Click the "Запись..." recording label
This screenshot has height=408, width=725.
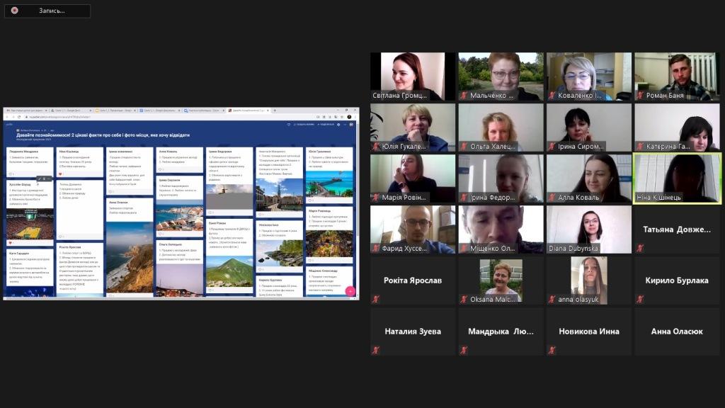coord(52,11)
